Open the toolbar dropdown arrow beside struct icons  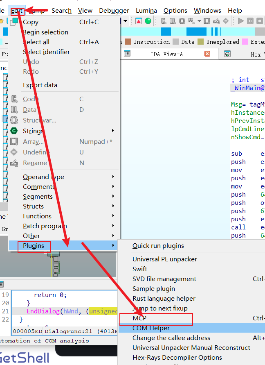click(199, 21)
